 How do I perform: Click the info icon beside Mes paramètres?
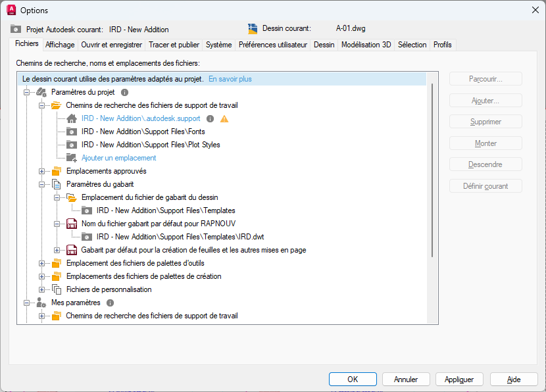(110, 303)
